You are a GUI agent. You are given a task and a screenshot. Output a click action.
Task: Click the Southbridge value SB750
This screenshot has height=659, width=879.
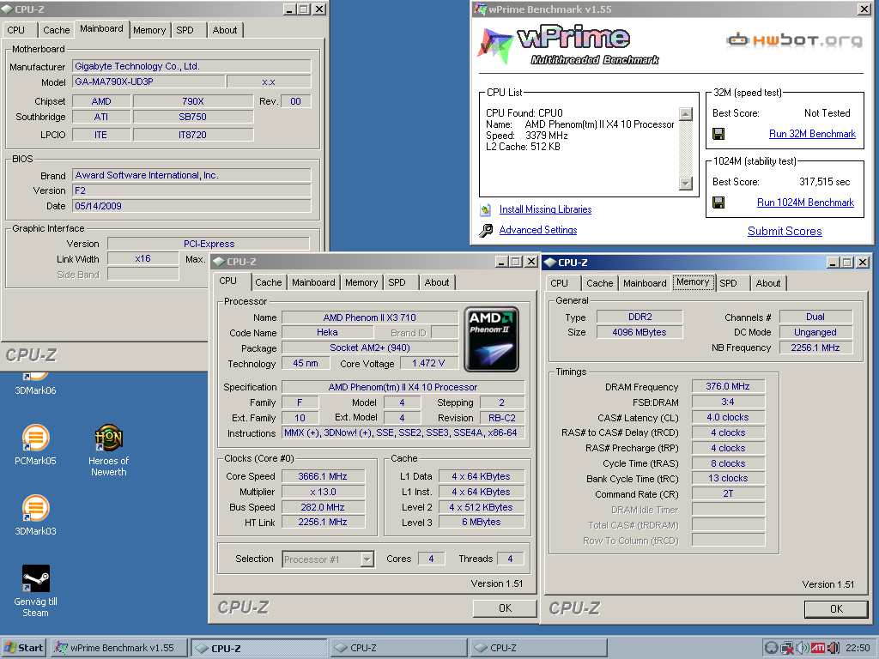coord(193,117)
